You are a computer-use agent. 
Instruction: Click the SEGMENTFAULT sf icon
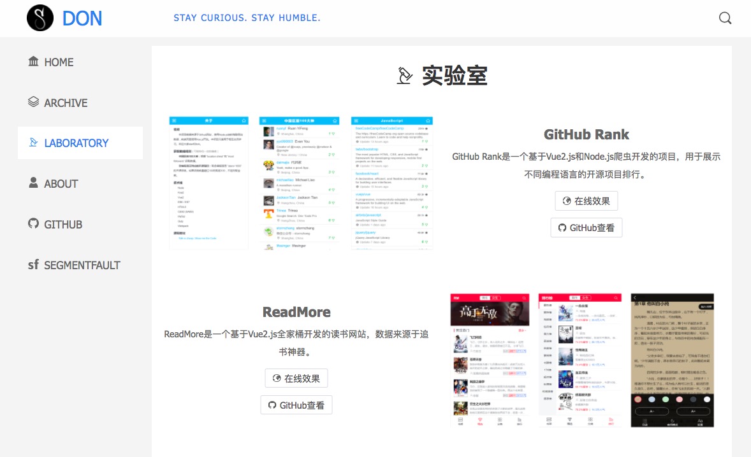[x=33, y=264]
